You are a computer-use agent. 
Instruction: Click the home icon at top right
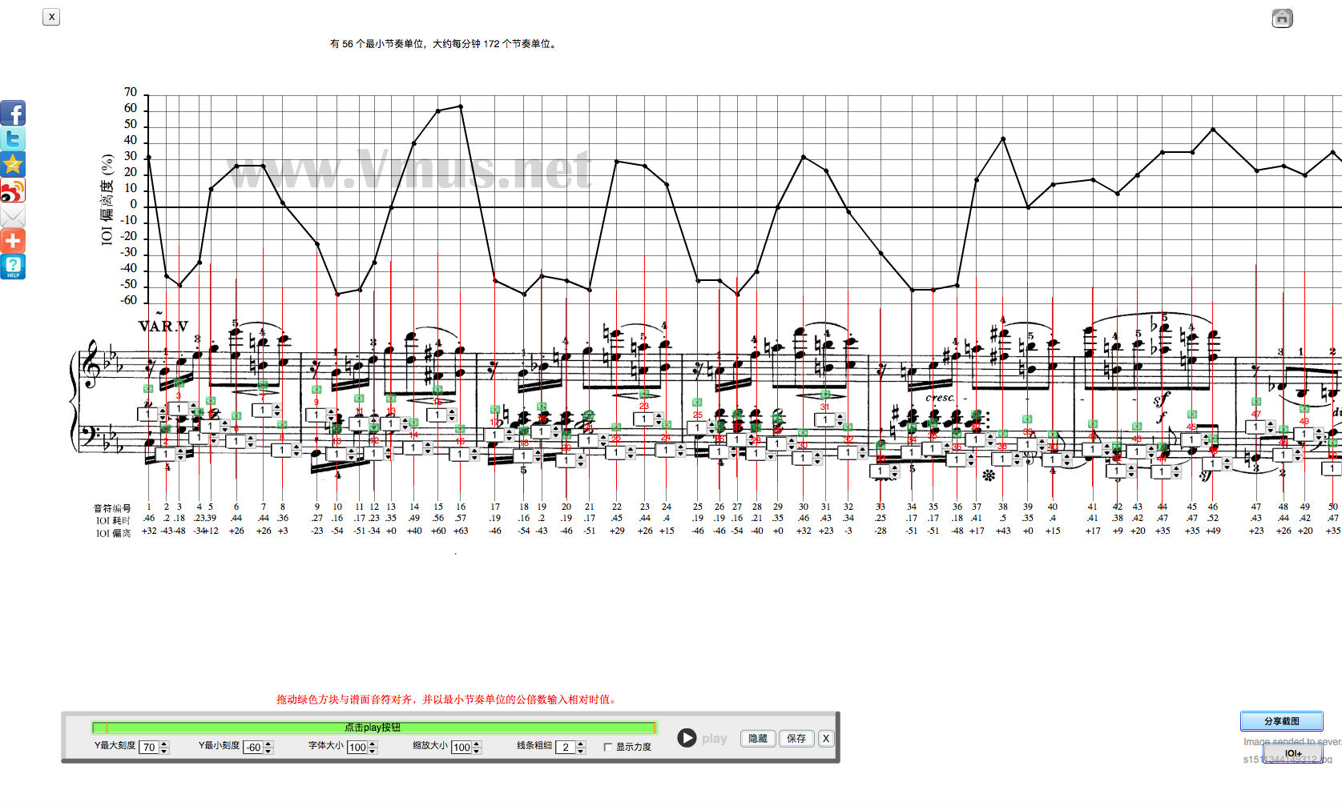1282,18
